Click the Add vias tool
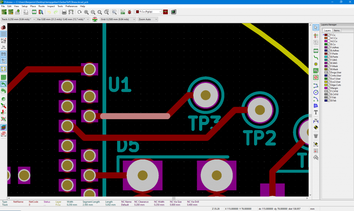Image resolution: width=354 pixels, height=211 pixels. (x=316, y=64)
